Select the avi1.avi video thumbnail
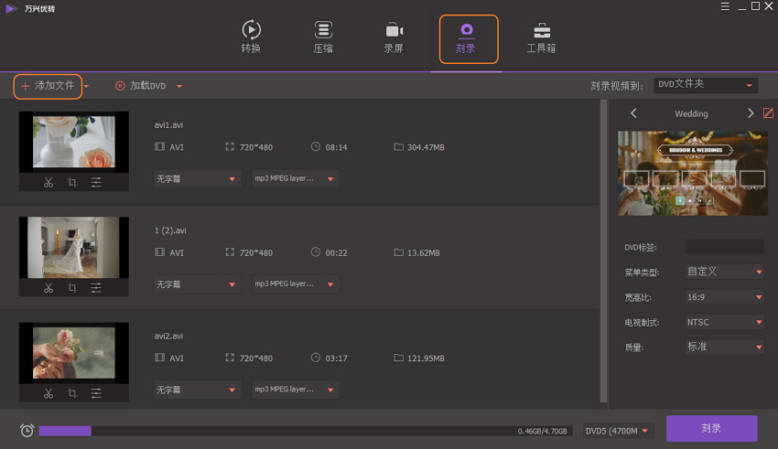The image size is (778, 449). pyautogui.click(x=74, y=142)
